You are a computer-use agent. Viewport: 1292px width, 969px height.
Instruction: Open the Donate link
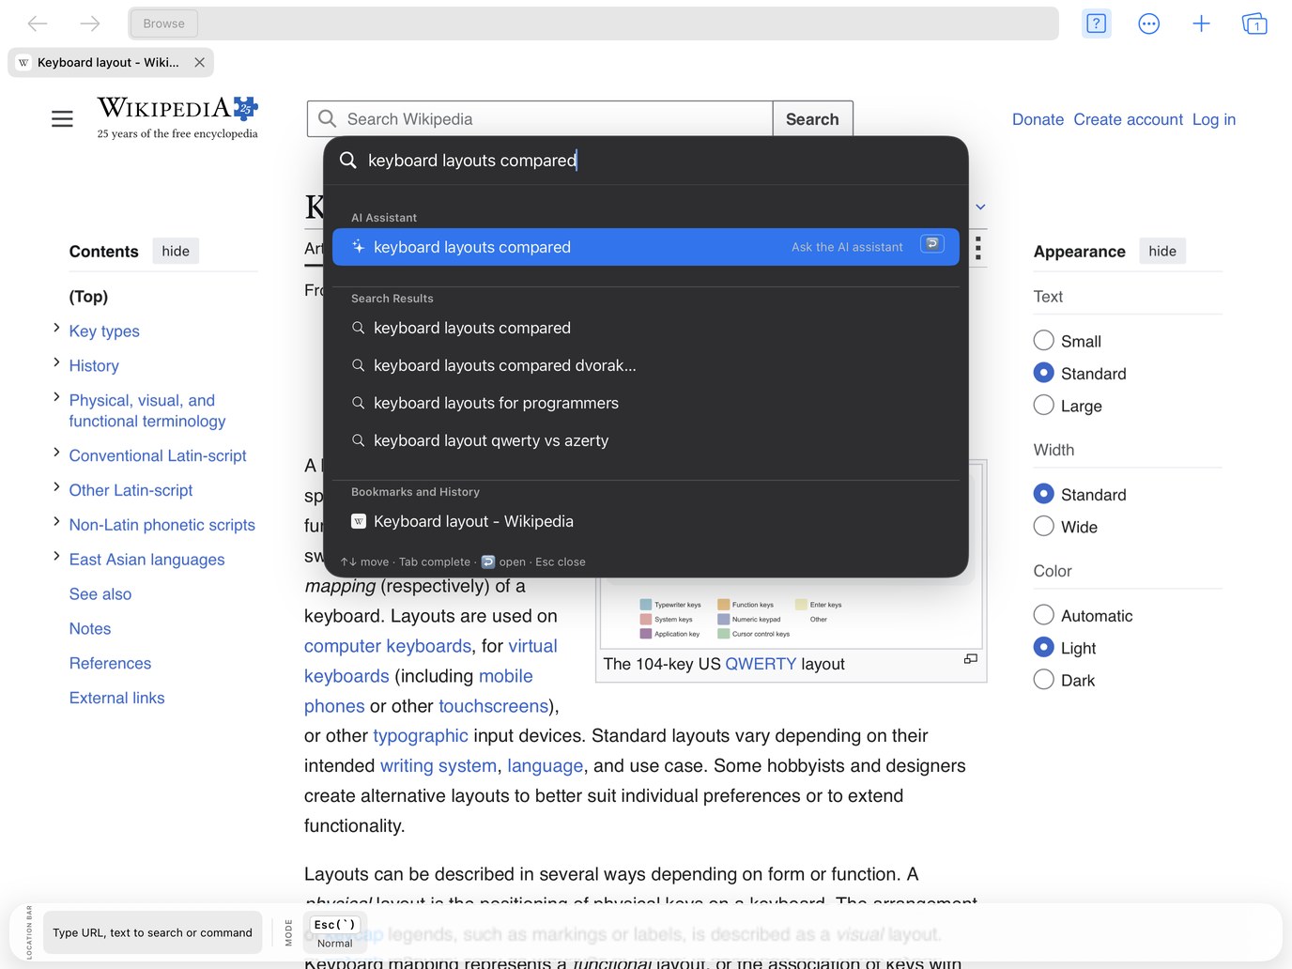[1038, 119]
